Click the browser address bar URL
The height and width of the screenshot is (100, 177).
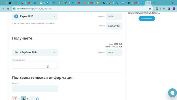(34, 9)
